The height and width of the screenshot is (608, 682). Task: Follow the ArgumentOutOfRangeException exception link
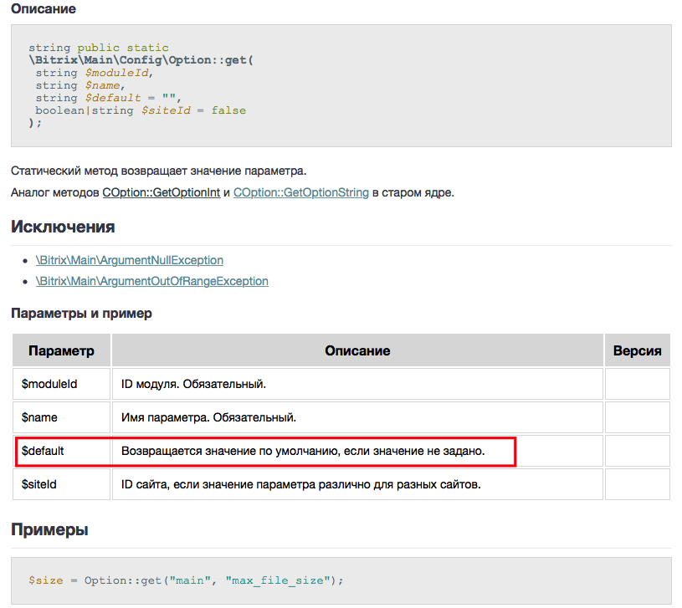tap(152, 281)
